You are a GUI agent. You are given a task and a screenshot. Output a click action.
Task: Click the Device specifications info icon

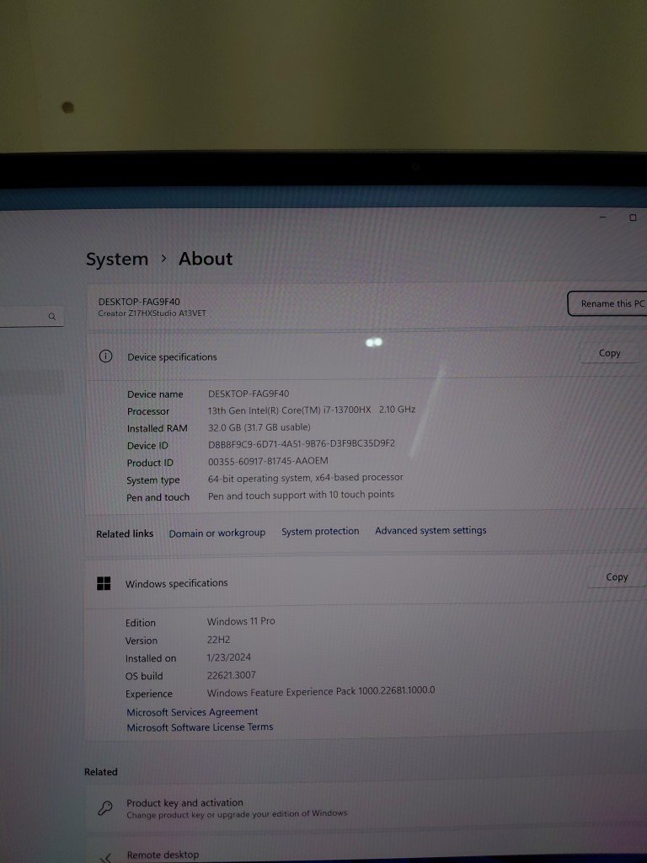105,356
